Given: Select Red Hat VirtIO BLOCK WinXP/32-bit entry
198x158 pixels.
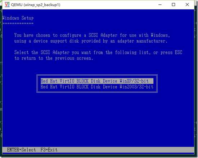Looking at the screenshot, I should point(97,81).
